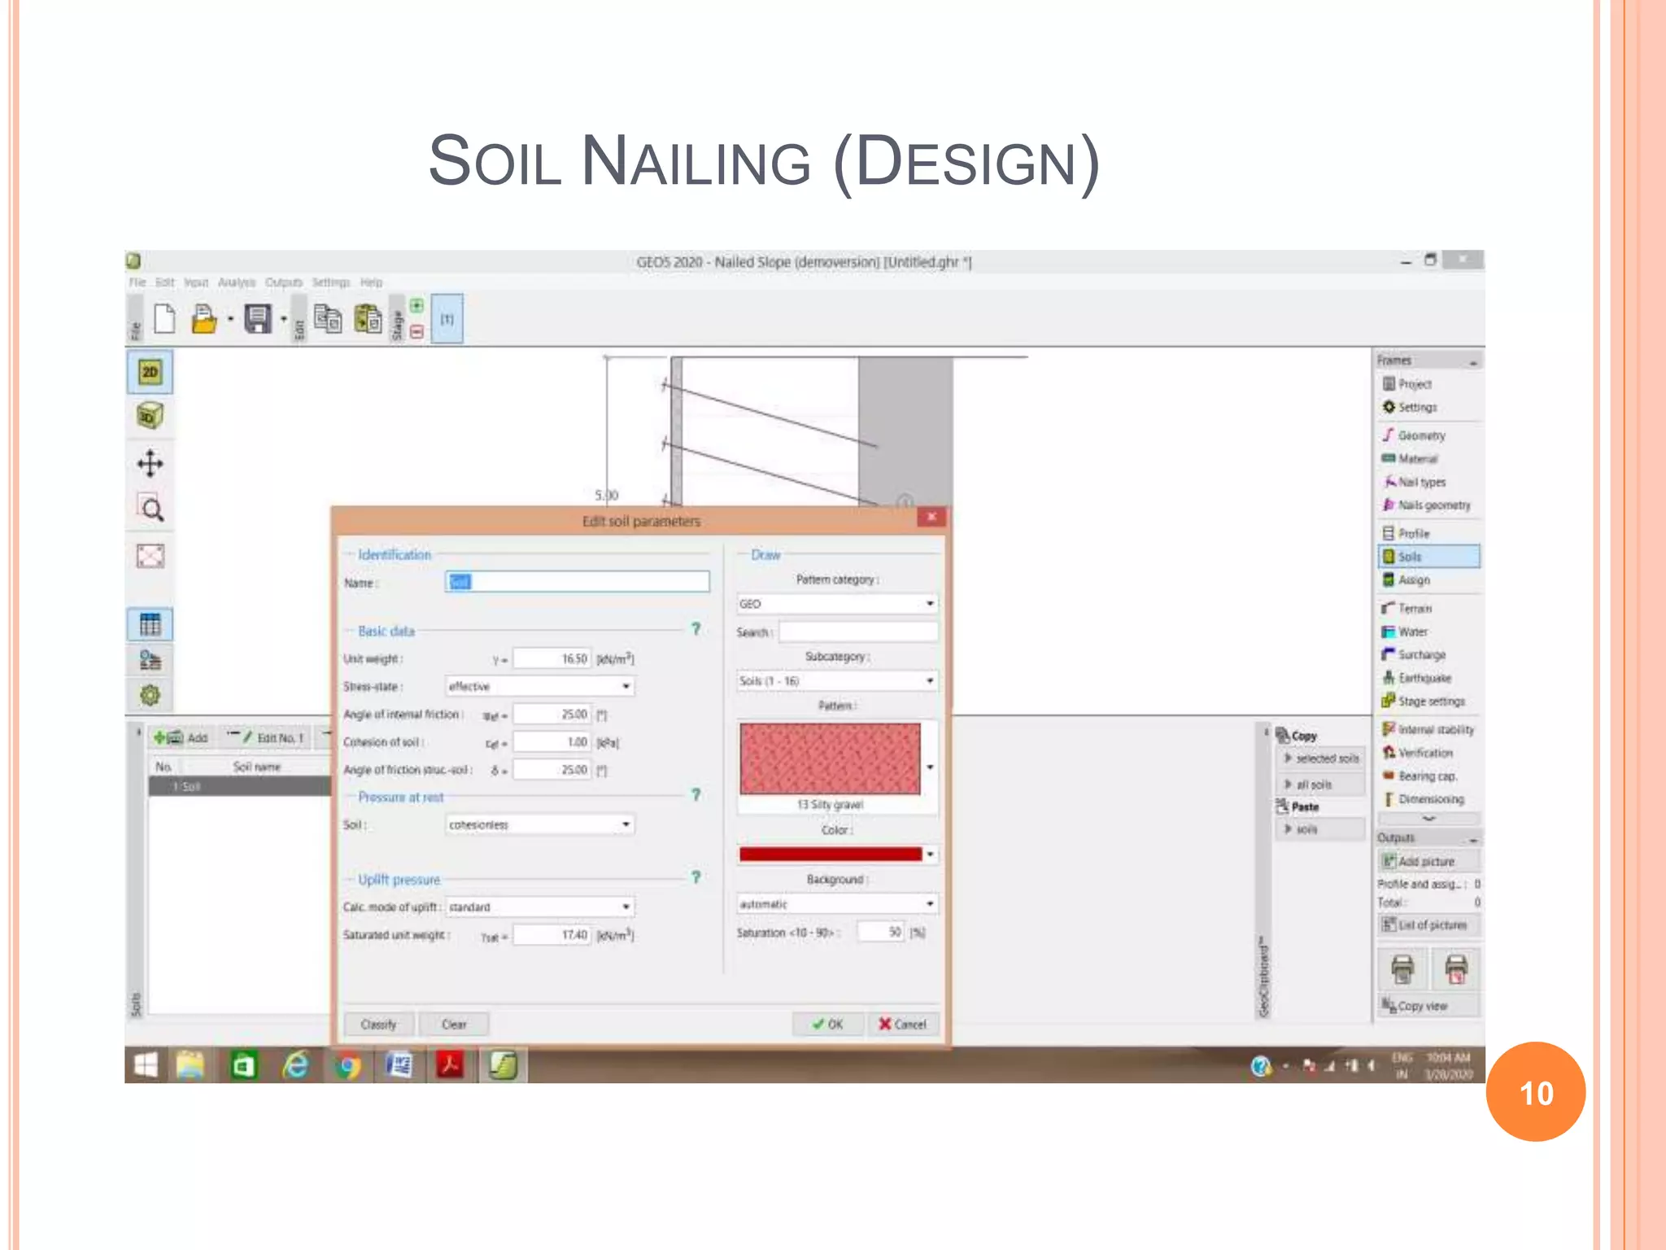Open Pressure at rest soil type dropdown
1666x1250 pixels.
point(540,824)
